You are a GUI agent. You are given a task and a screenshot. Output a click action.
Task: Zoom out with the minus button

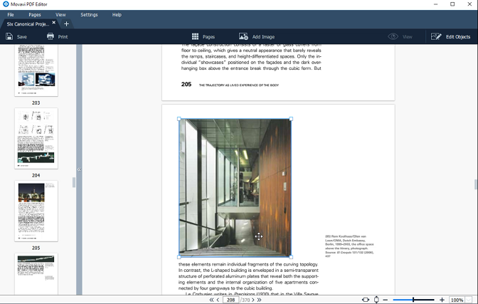(x=386, y=300)
